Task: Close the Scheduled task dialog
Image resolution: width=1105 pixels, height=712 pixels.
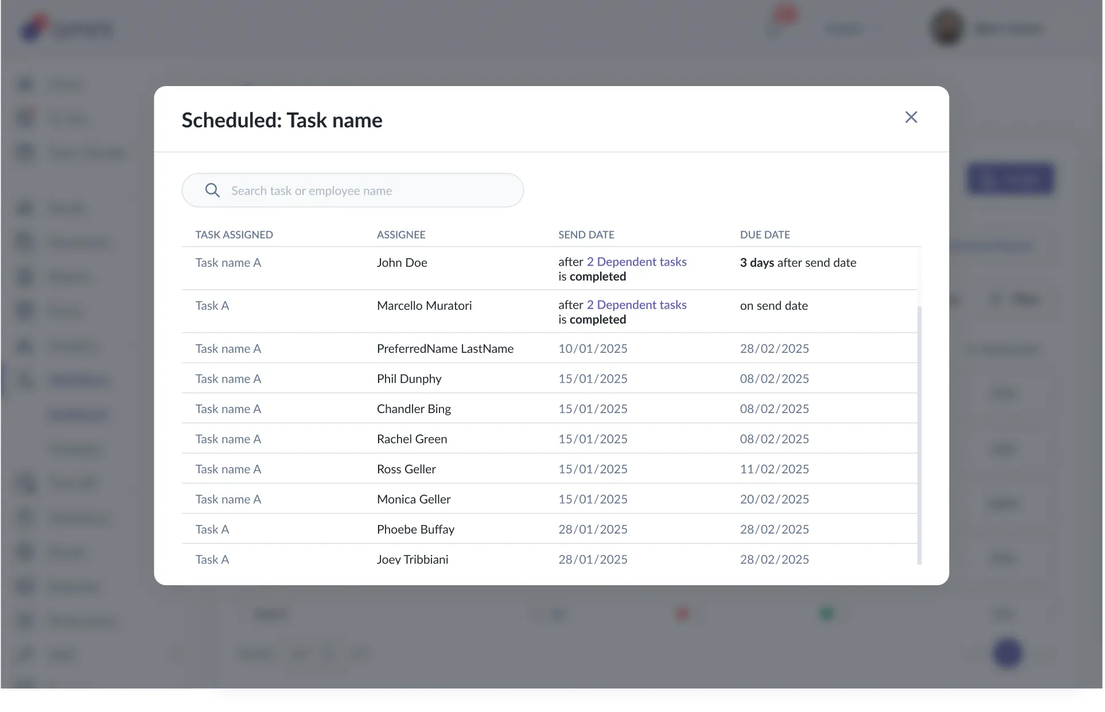Action: [911, 117]
